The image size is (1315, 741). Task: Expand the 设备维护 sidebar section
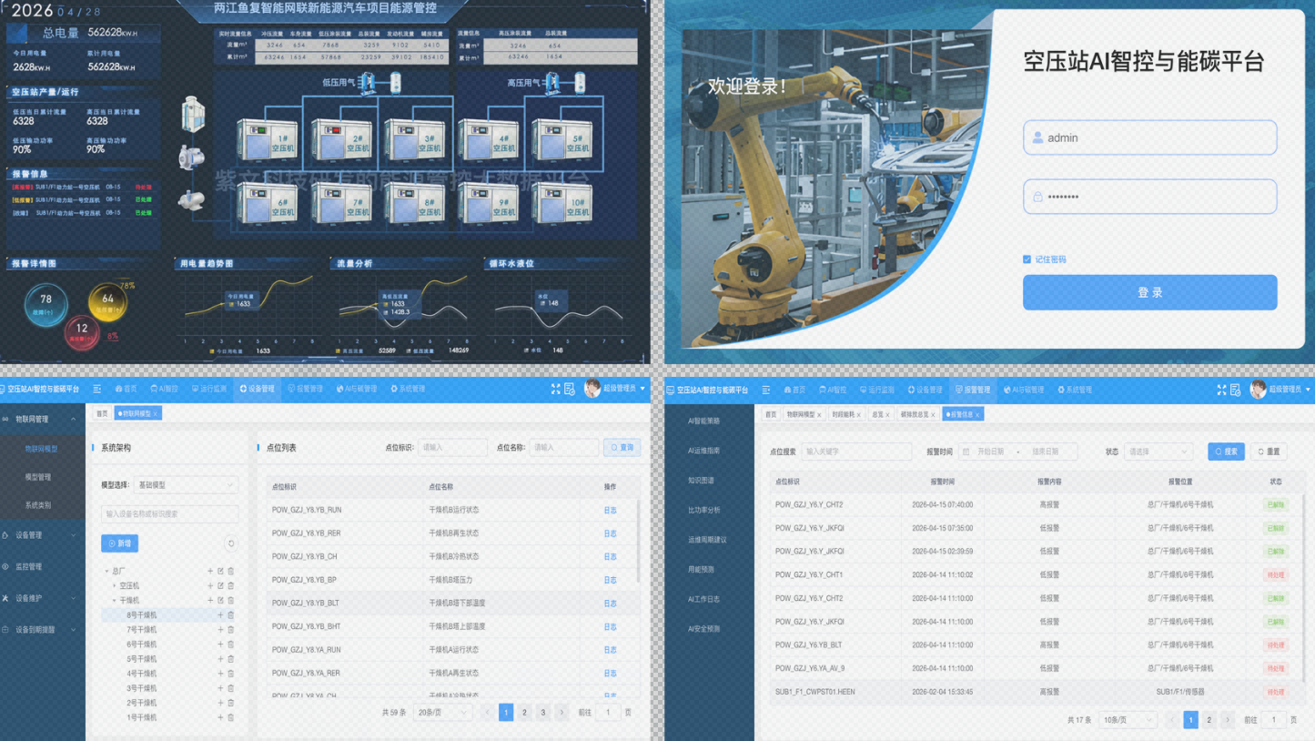coord(38,598)
